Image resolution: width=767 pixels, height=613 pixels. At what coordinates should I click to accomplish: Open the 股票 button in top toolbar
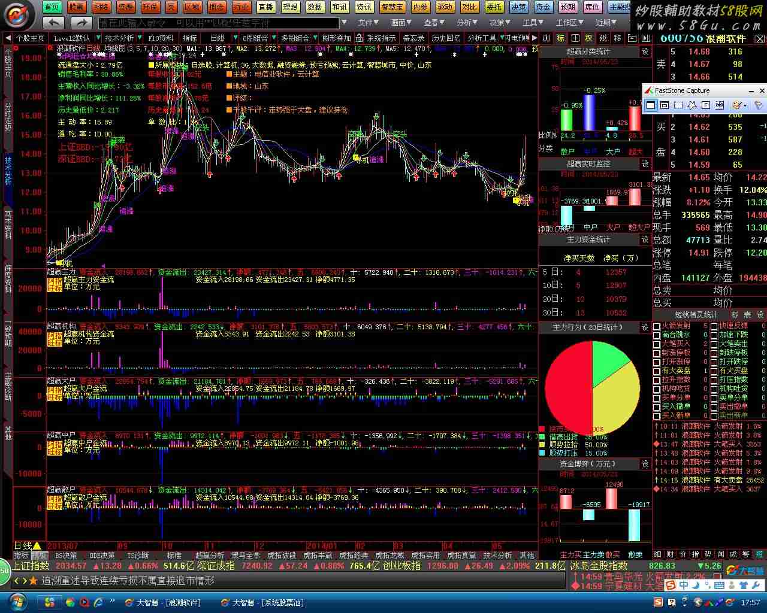click(76, 7)
